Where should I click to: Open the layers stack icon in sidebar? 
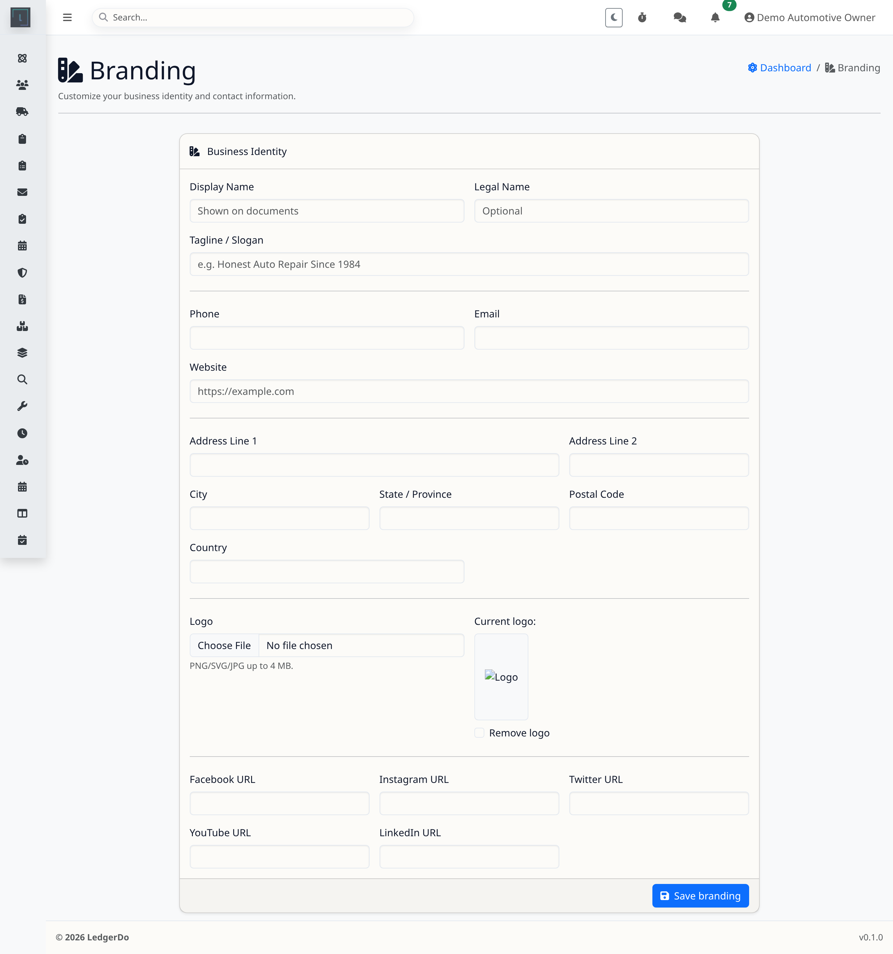22,353
